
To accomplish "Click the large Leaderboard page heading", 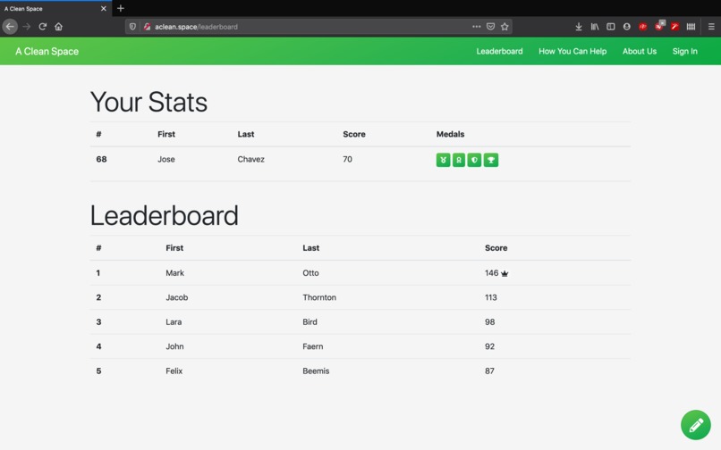I will 165,215.
